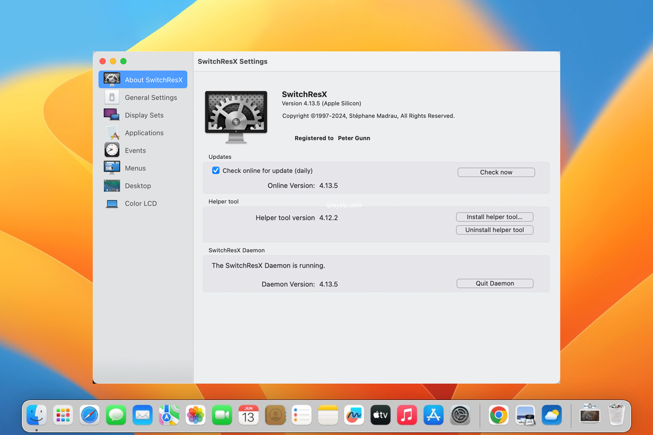Open App Store from the Dock
The image size is (653, 435).
point(434,415)
